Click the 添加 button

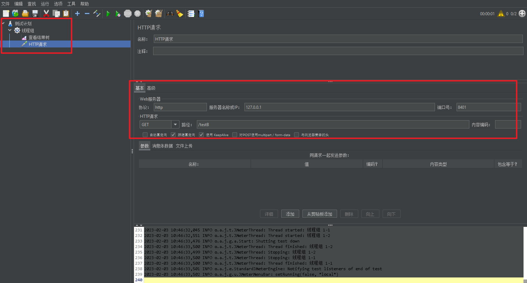290,214
